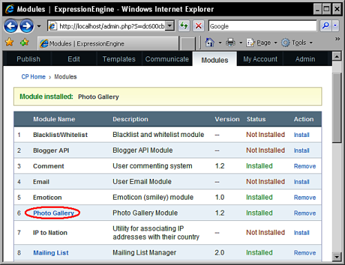
Task: Click the Refresh page icon
Action: coord(184,25)
